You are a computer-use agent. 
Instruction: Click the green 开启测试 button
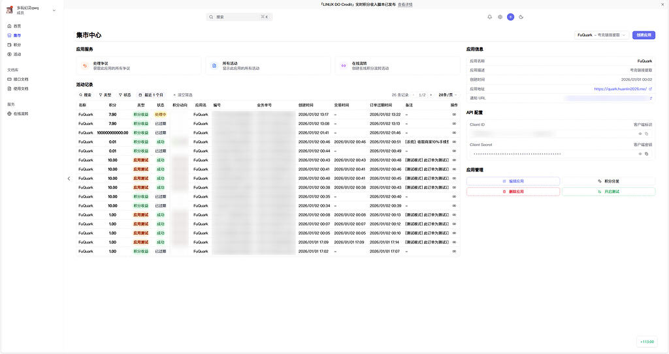coord(608,192)
